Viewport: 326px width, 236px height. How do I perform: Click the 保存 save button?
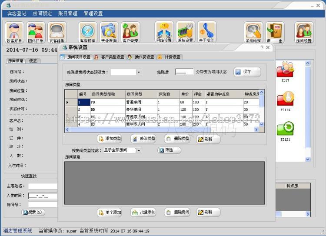[x=247, y=72]
